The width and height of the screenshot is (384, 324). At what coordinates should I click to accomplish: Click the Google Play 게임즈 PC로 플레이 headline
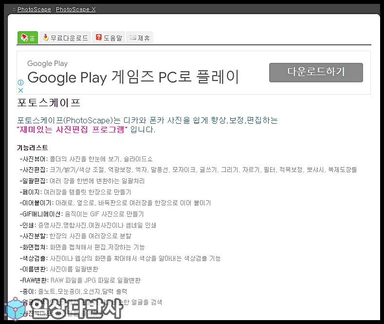coord(133,77)
